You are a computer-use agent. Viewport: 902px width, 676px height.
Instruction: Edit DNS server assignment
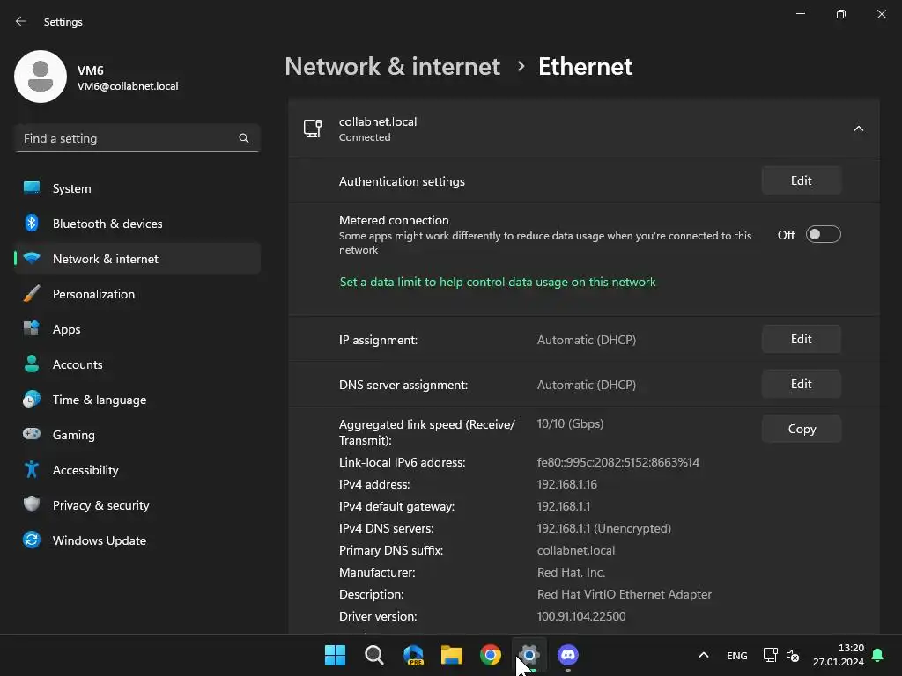(x=801, y=385)
